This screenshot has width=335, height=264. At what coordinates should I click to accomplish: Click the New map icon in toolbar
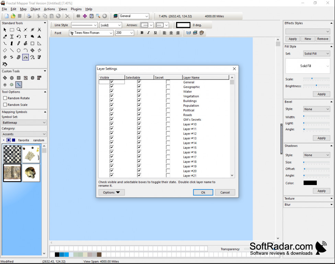point(7,16)
